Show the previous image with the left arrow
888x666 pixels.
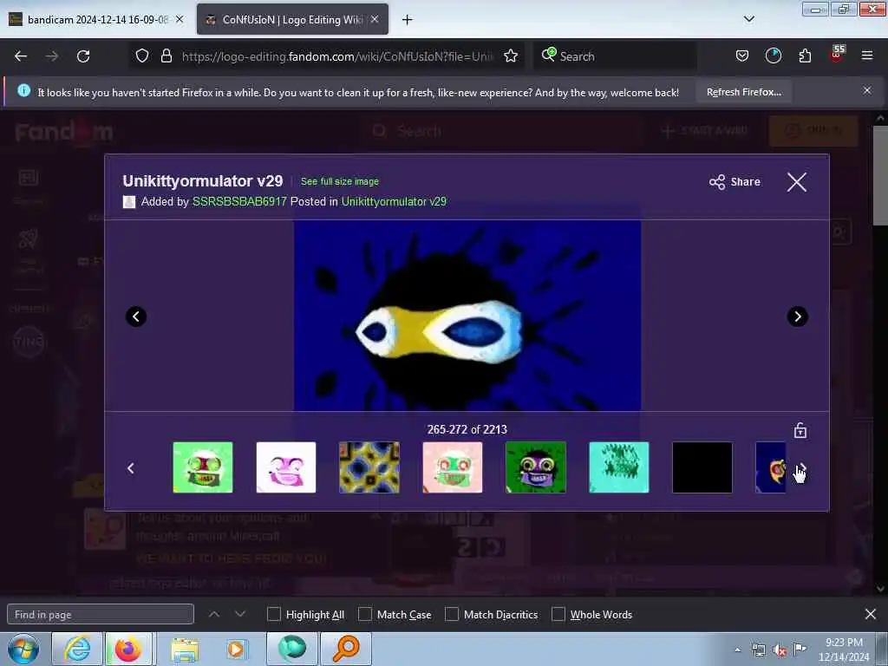136,316
